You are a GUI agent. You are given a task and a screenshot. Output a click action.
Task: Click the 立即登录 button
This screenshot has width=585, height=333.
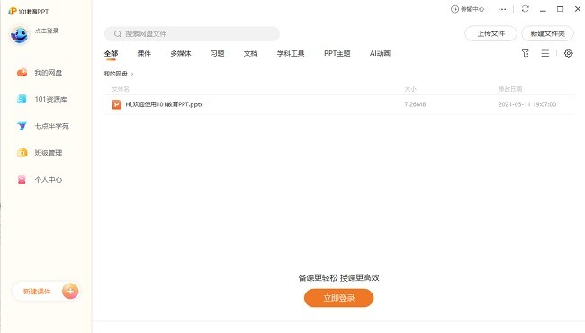[338, 298]
